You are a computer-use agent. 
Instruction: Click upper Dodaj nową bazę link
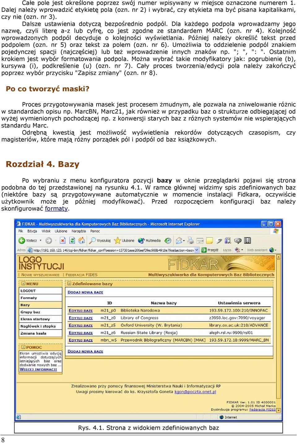[x=85, y=292]
